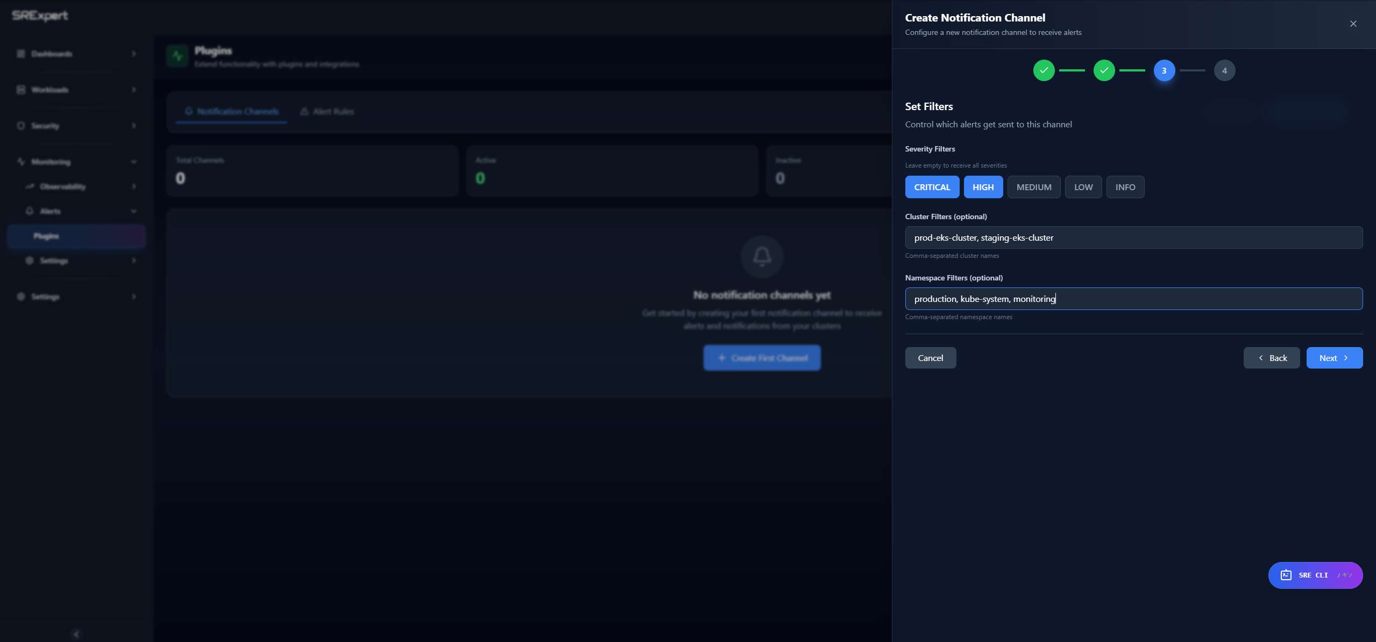Viewport: 1376px width, 642px height.
Task: Deselect the CRITICAL severity filter
Action: (932, 187)
